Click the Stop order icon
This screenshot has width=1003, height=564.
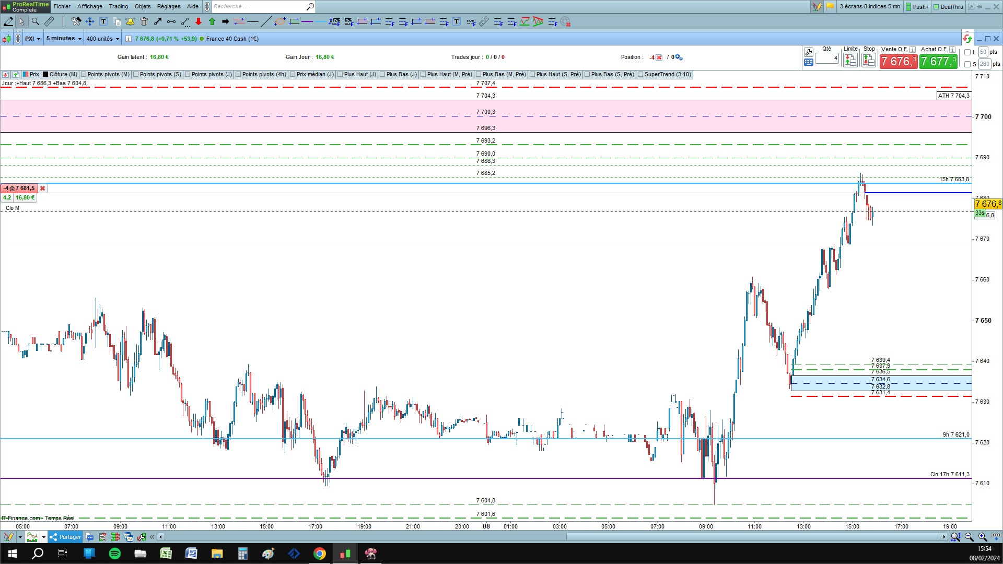869,61
